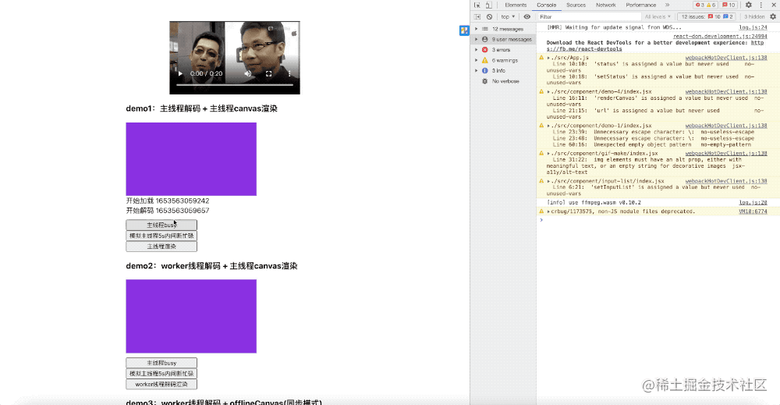The height and width of the screenshot is (405, 780).
Task: Click the '[info] use ffmpeg.wasm v0.10.2' log
Action: tap(594, 203)
